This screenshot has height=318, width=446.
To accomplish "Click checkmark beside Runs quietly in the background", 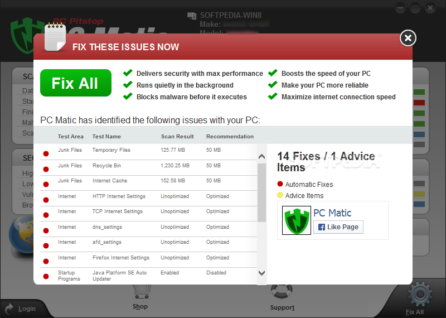I will 128,84.
